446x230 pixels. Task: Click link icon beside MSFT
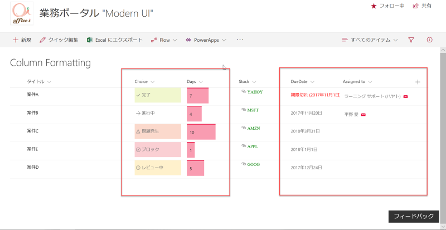pos(244,110)
